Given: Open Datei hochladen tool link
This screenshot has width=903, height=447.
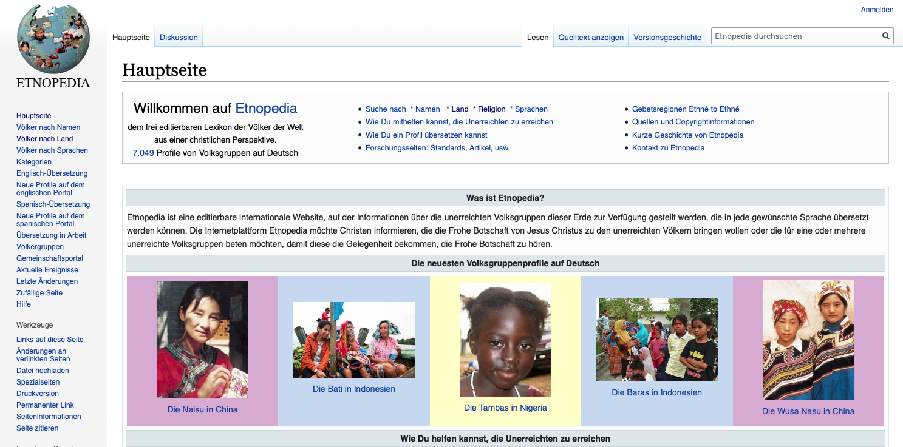Looking at the screenshot, I should click(43, 371).
